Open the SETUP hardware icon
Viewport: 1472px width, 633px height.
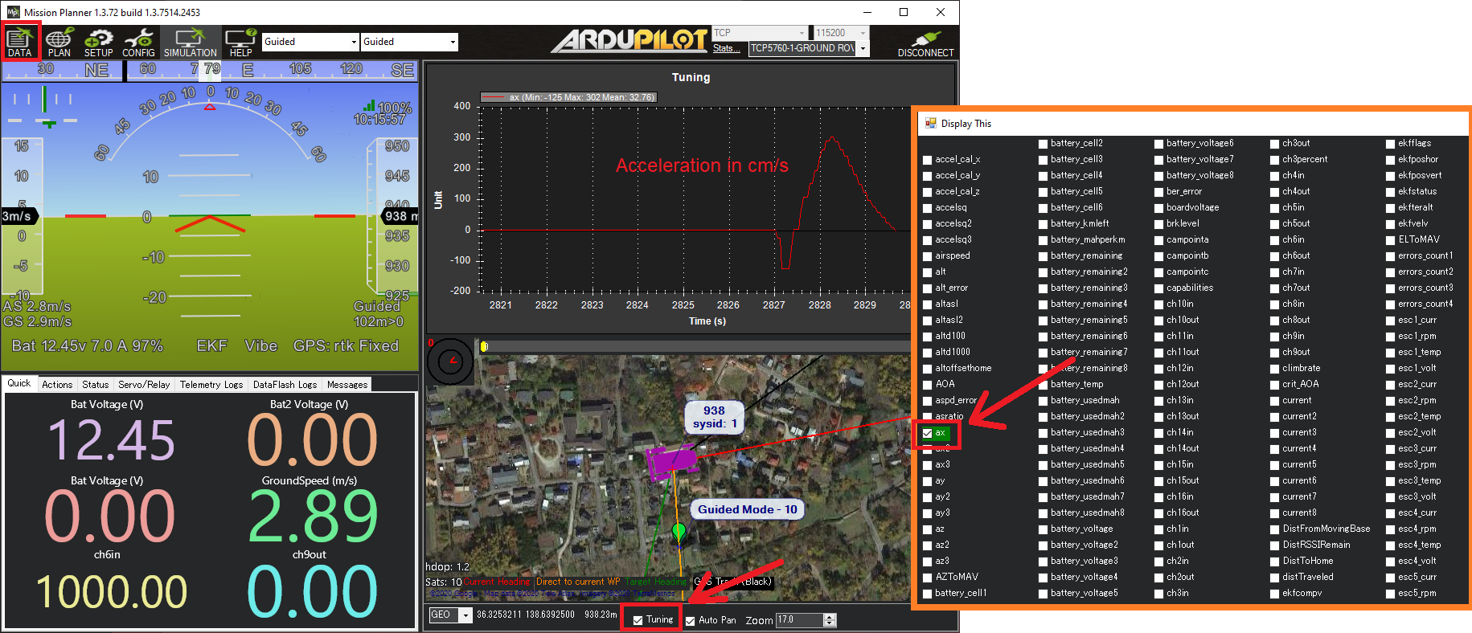[99, 42]
